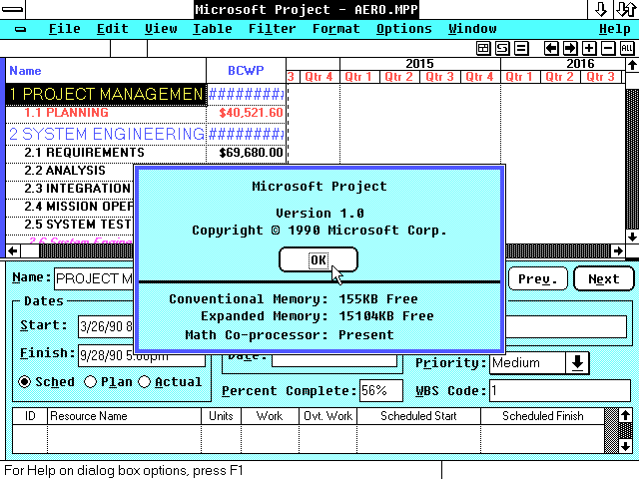This screenshot has height=479, width=639.
Task: Click the equals-sign toolbar icon
Action: 520,48
